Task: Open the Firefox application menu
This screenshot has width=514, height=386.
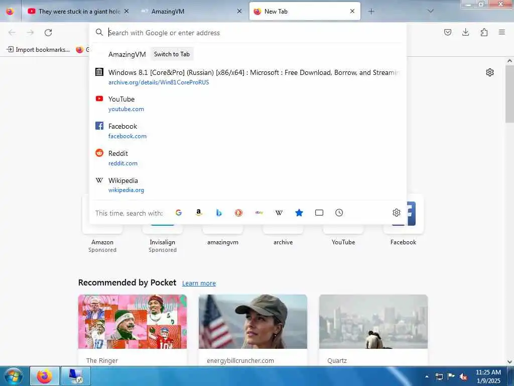Action: pyautogui.click(x=501, y=32)
